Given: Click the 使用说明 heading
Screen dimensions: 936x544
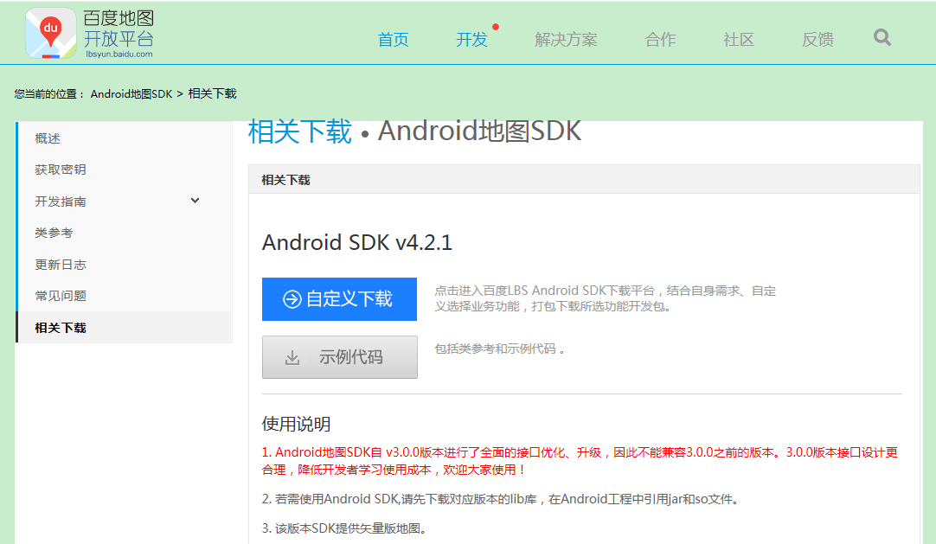Looking at the screenshot, I should pyautogui.click(x=296, y=424).
